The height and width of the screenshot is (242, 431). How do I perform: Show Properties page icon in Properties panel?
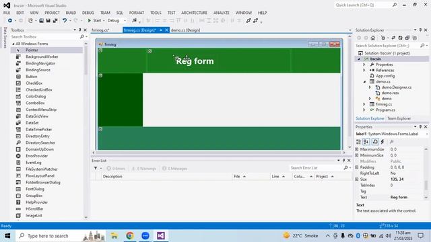375,142
